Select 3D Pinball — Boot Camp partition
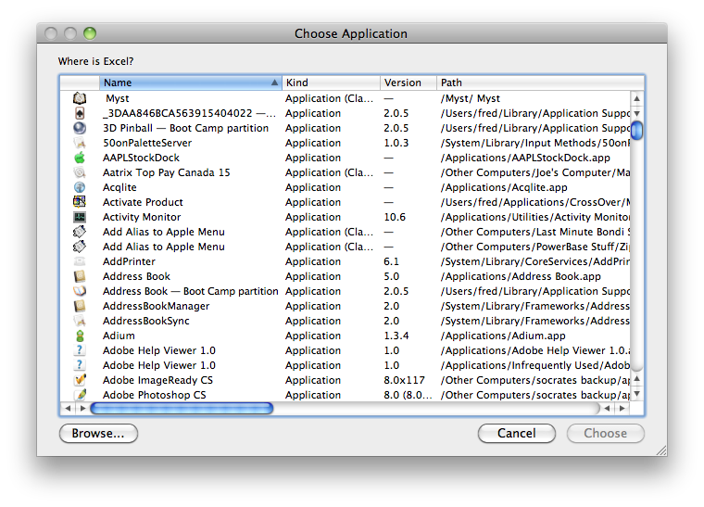704x507 pixels. 185,128
